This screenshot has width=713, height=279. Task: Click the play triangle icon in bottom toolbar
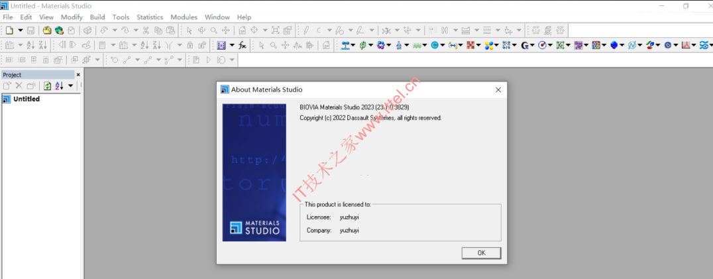pyautogui.click(x=209, y=60)
